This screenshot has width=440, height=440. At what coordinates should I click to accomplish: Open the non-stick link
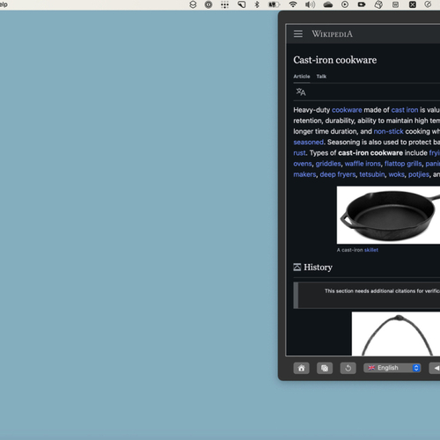pos(388,131)
